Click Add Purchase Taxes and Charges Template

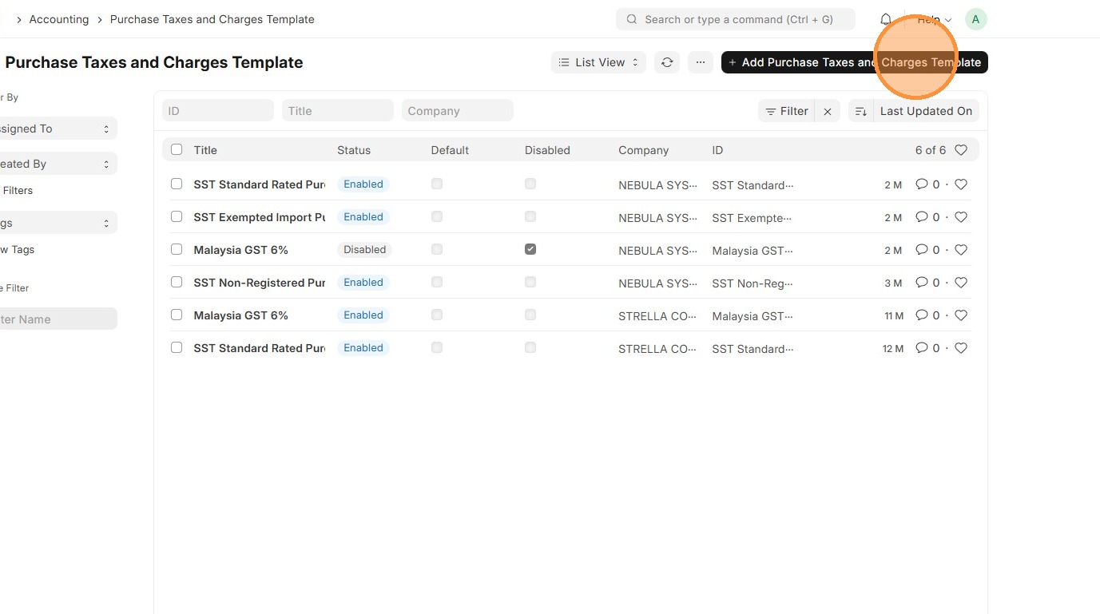(x=854, y=62)
